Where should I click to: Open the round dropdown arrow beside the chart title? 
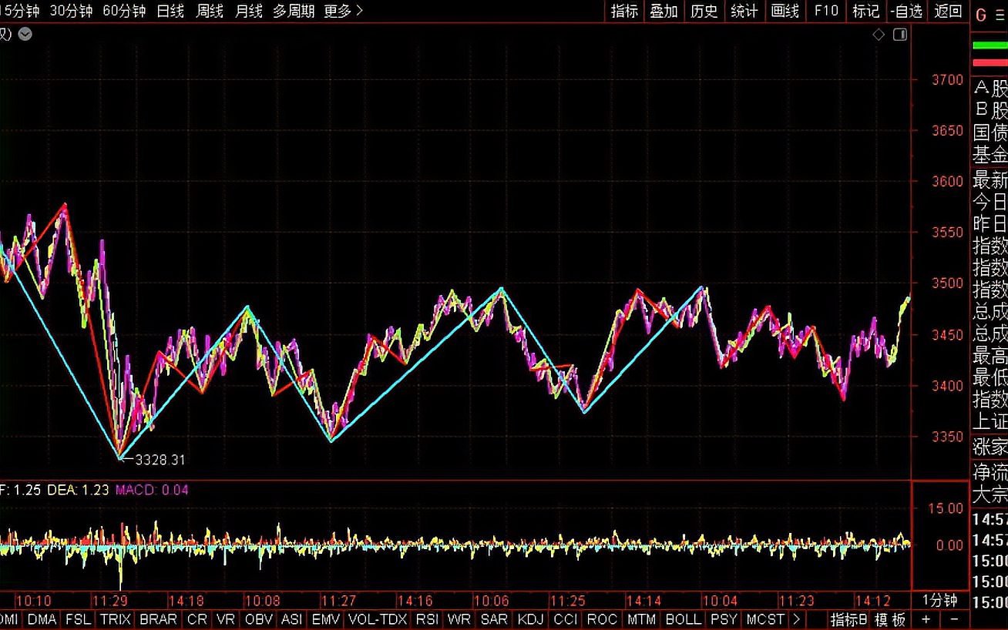coord(25,34)
